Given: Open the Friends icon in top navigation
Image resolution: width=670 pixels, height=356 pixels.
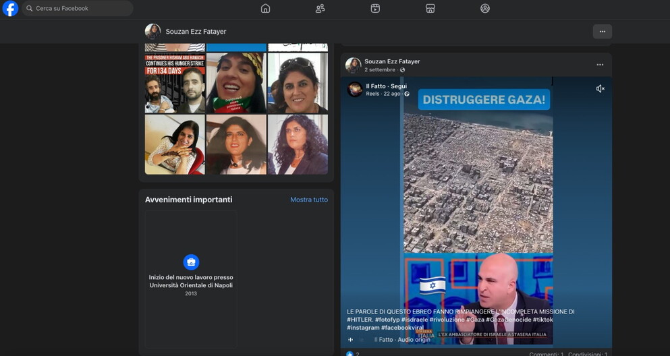Looking at the screenshot, I should (320, 9).
